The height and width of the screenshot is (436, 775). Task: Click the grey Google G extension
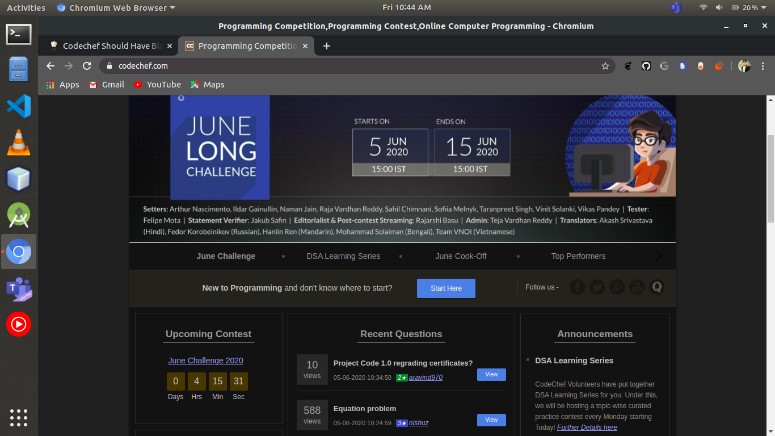pos(664,66)
